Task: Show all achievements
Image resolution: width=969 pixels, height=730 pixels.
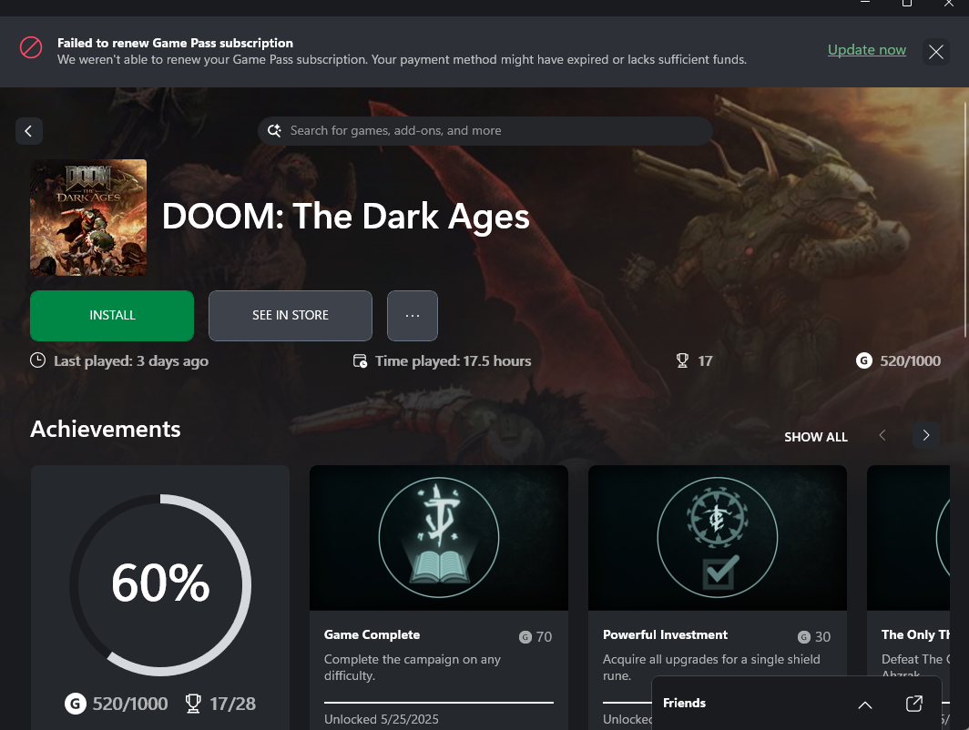Action: [816, 437]
